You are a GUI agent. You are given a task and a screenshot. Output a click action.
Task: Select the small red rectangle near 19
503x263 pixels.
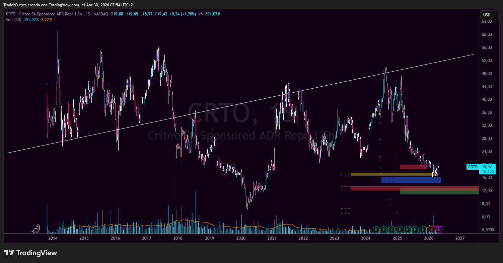(413, 167)
